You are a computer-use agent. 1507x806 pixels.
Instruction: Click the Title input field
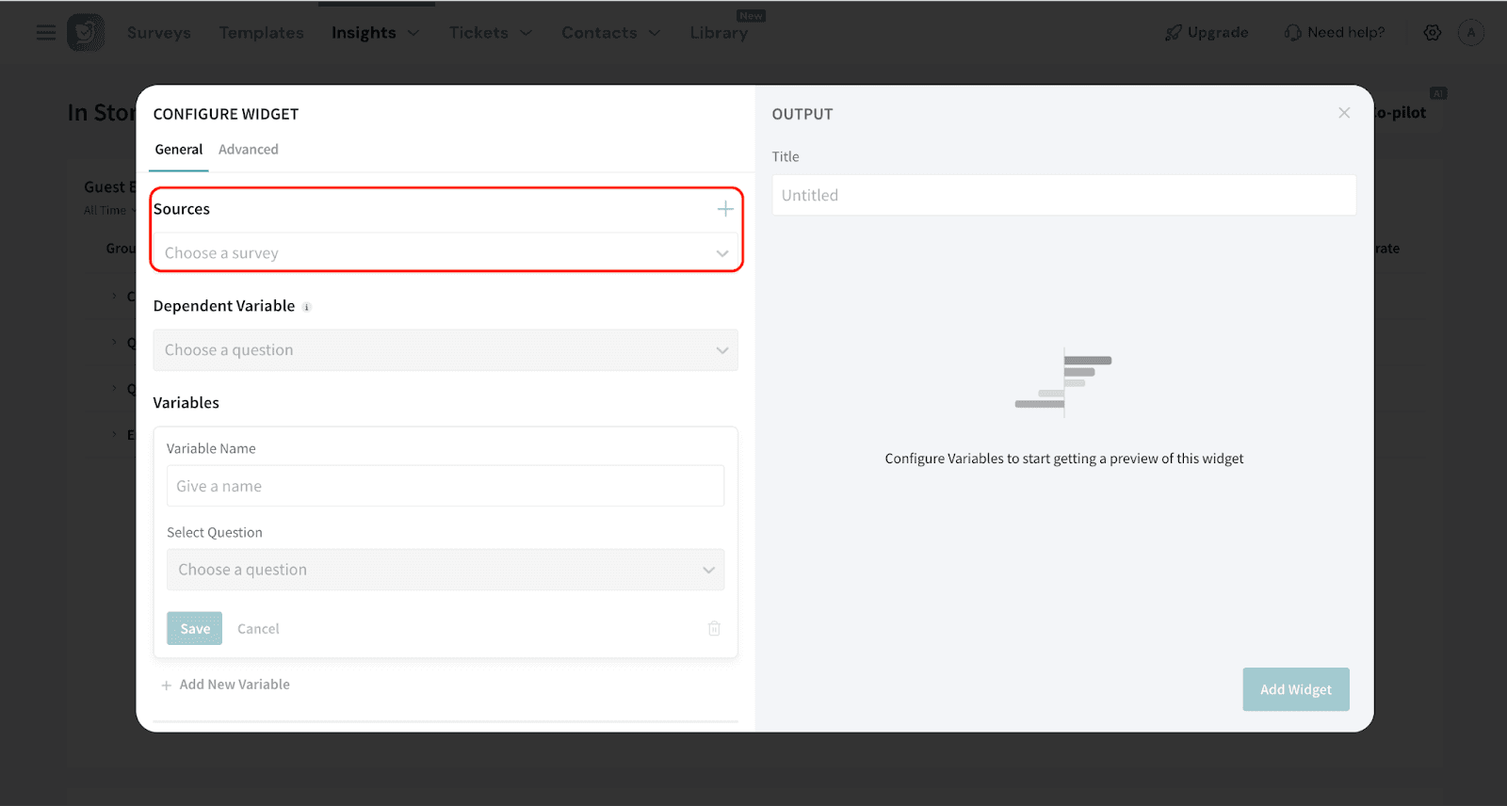[1063, 195]
